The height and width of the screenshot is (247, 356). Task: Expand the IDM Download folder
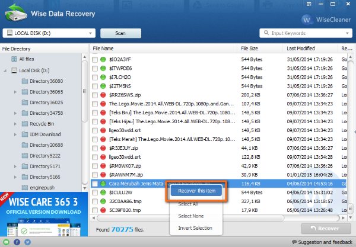click(15, 134)
